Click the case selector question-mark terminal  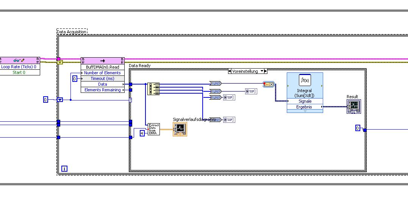(130, 100)
